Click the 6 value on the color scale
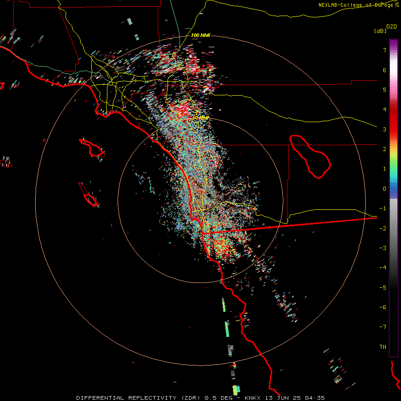 click(x=385, y=70)
